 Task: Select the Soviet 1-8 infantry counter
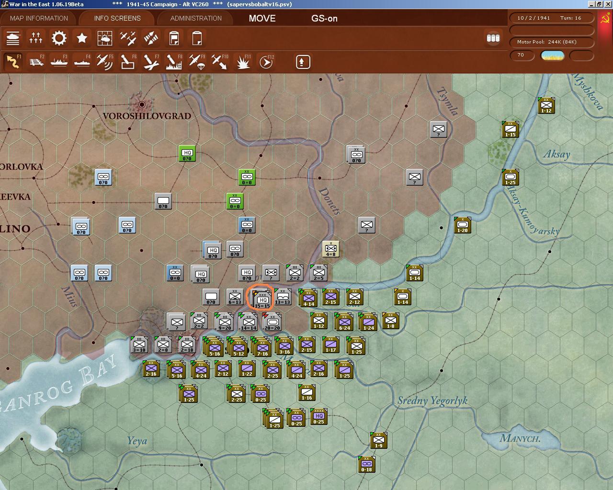[391, 321]
